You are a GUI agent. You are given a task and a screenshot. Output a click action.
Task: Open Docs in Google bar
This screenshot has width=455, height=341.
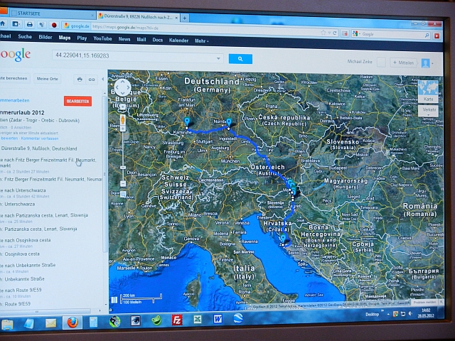click(158, 40)
